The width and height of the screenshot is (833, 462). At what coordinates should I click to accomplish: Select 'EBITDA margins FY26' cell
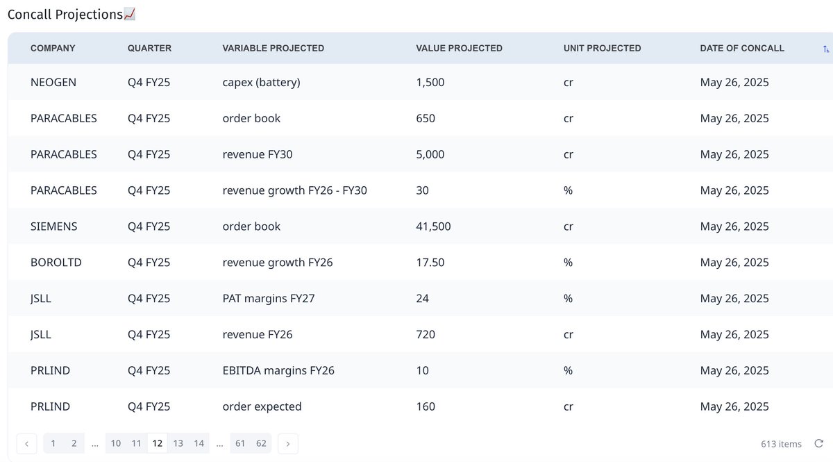pos(278,371)
